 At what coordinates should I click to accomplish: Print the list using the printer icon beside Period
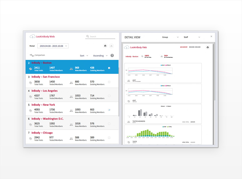105,46
